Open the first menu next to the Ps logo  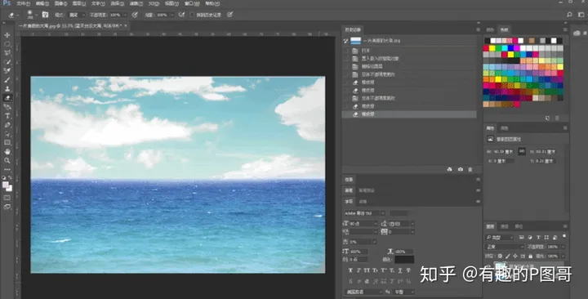[x=23, y=3]
